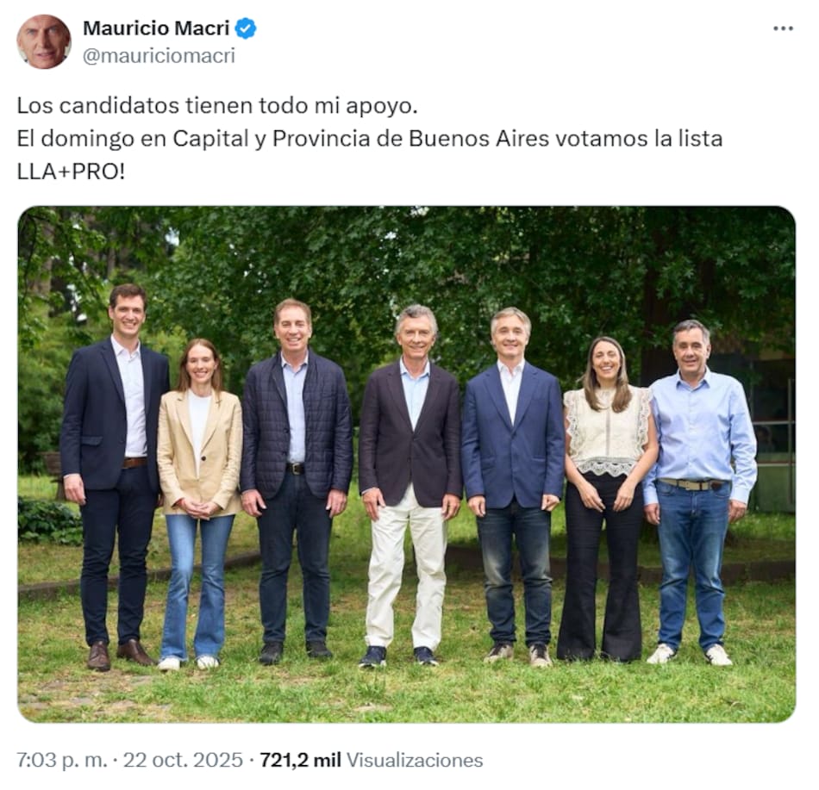The image size is (819, 790).
Task: Click the LLA+PRO! text in the tweet
Action: tap(71, 171)
